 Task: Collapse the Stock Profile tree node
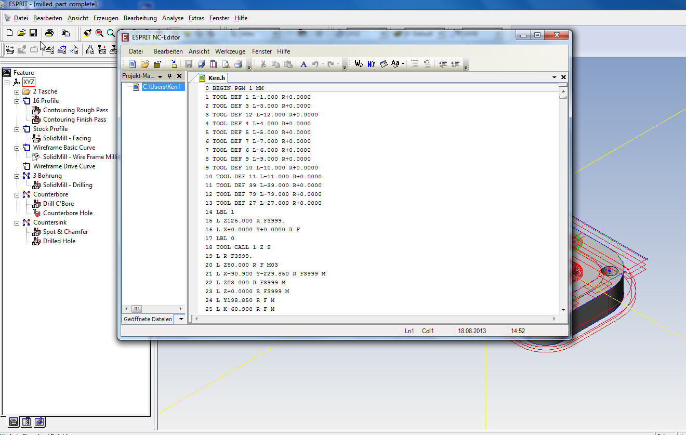tap(17, 129)
